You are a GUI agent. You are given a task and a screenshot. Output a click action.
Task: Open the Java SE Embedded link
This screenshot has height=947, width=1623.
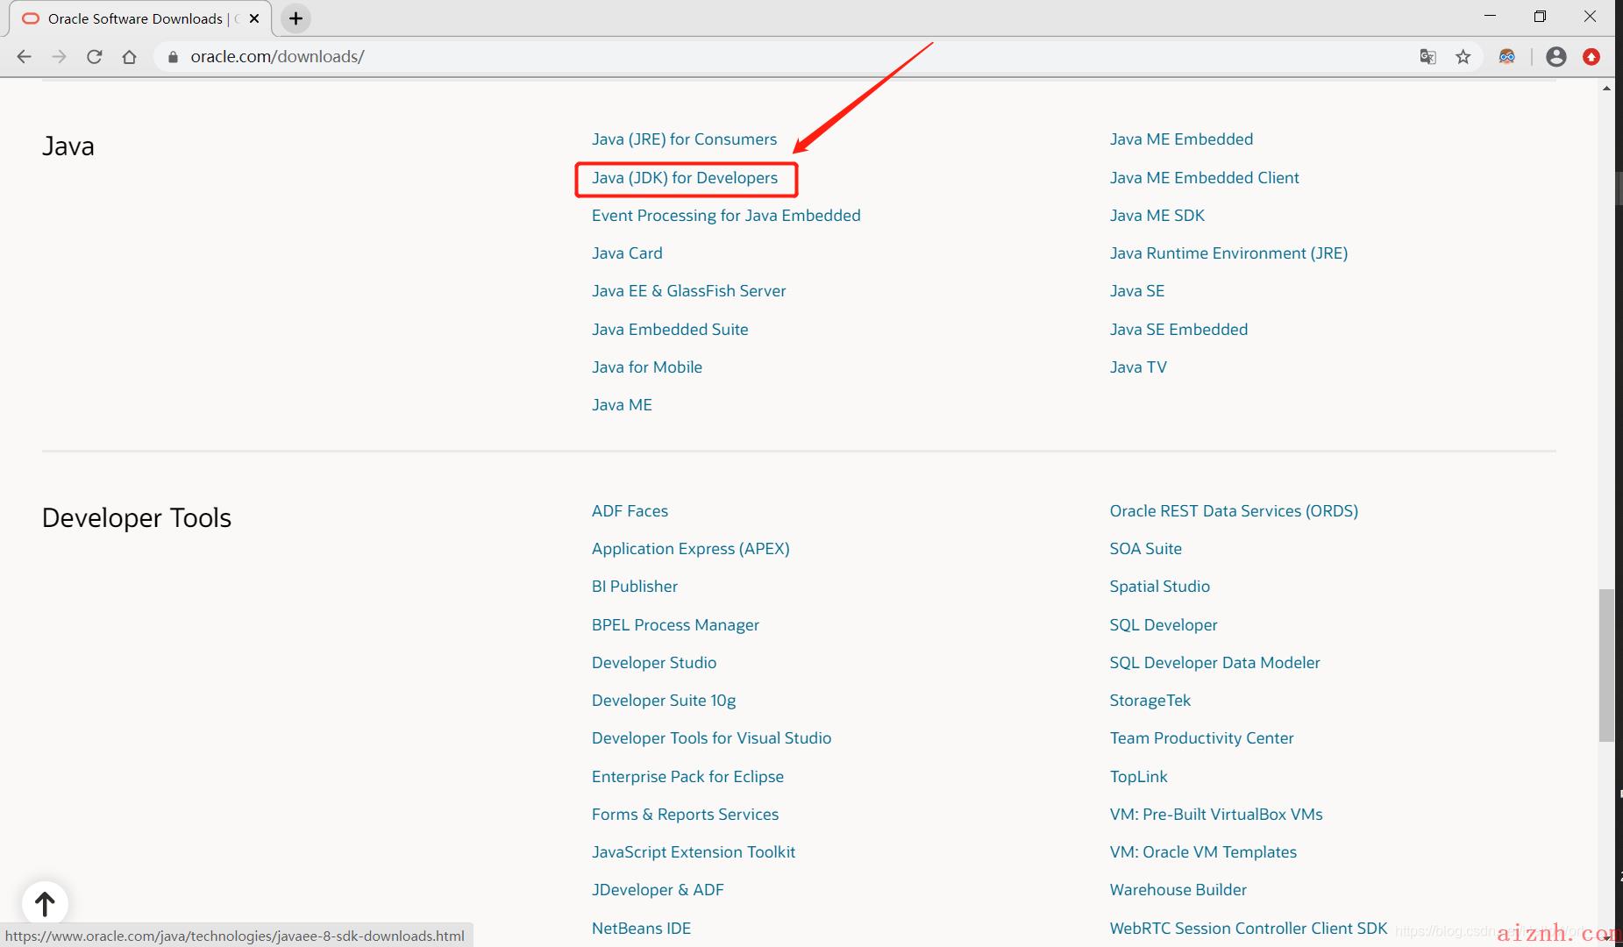(x=1178, y=330)
